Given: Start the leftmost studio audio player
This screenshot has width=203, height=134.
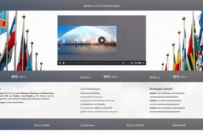Looking at the screenshot, I should tap(13, 77).
